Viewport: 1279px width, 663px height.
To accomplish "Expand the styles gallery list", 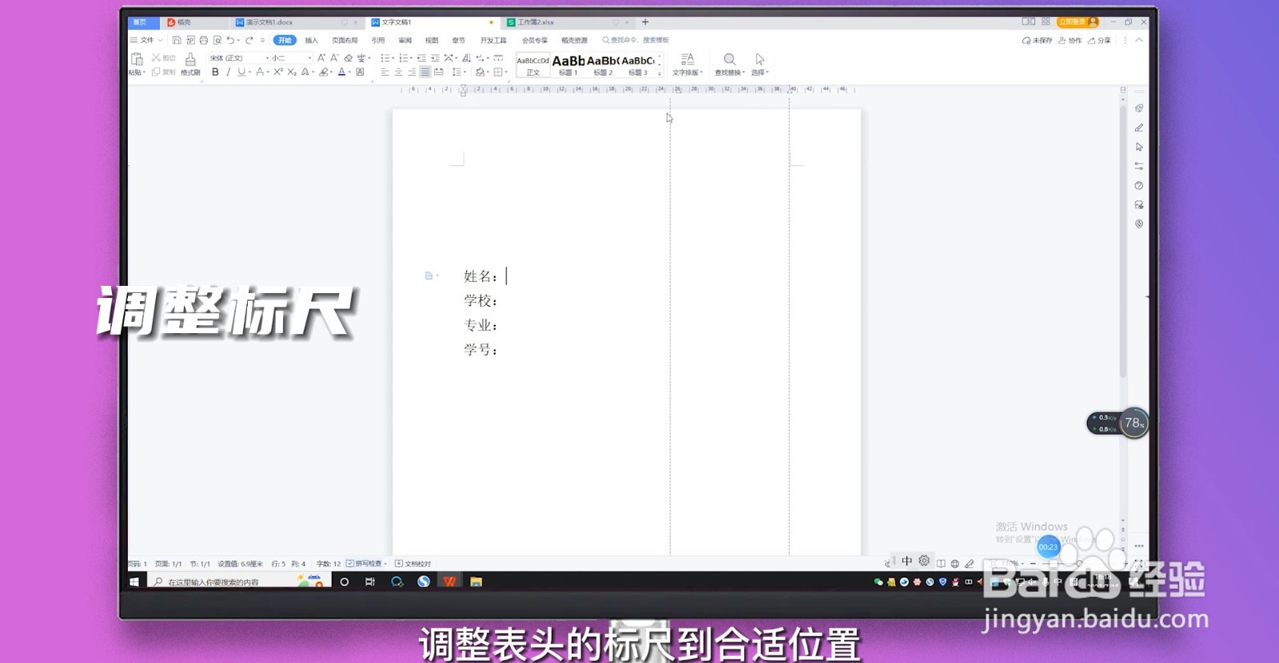I will point(659,73).
